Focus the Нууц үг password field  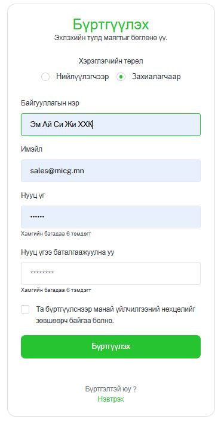(110, 217)
